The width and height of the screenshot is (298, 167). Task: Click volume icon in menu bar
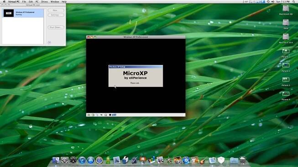(x=273, y=1)
